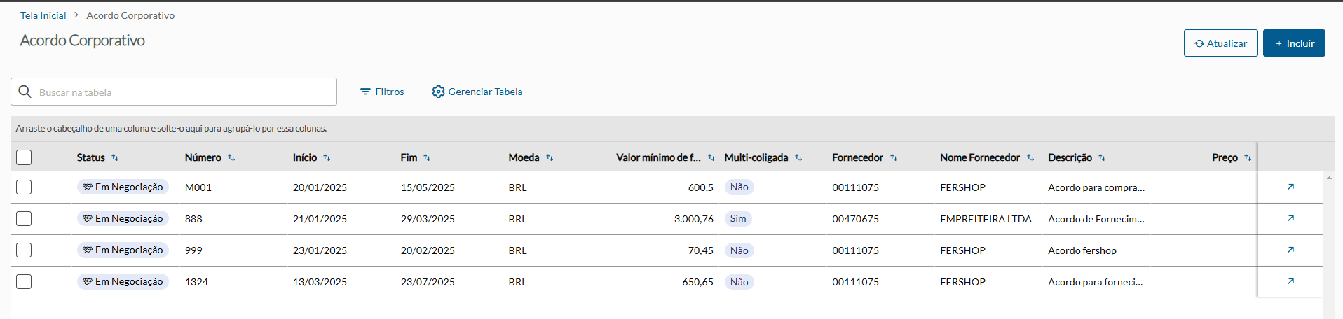Click the Status column sort icon
Image resolution: width=1343 pixels, height=319 pixels.
click(116, 158)
